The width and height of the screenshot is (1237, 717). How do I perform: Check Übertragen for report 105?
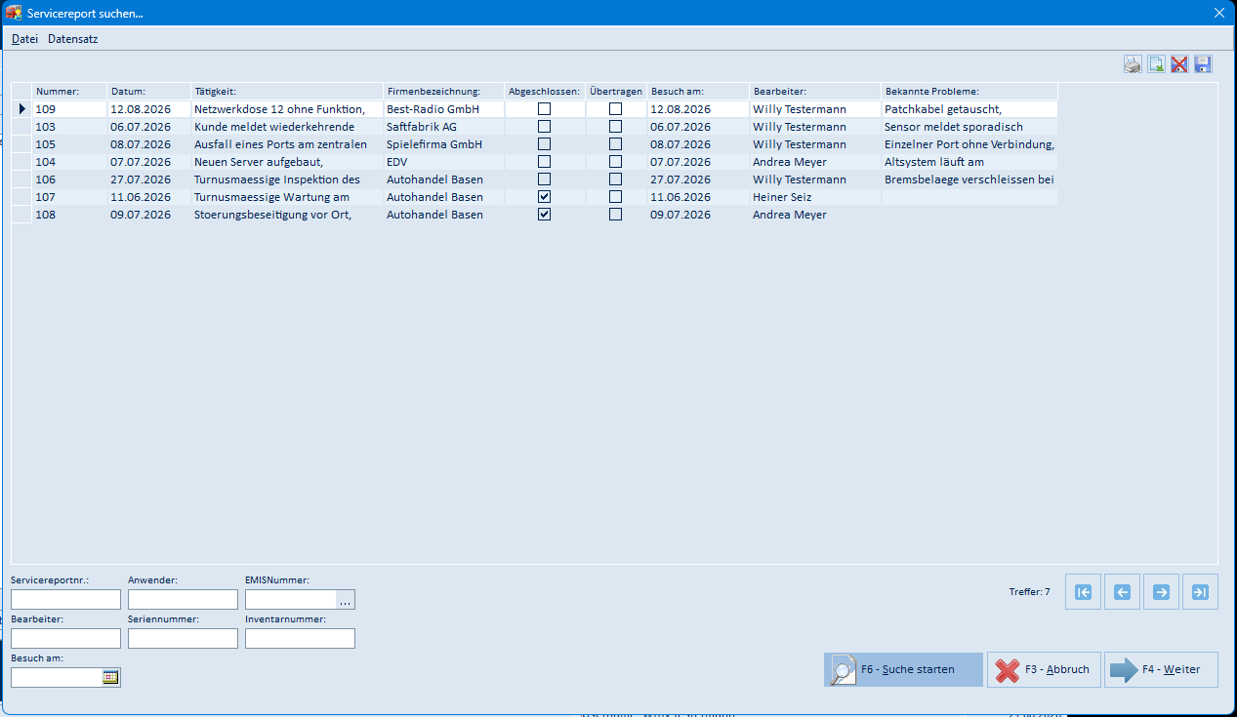coord(615,144)
